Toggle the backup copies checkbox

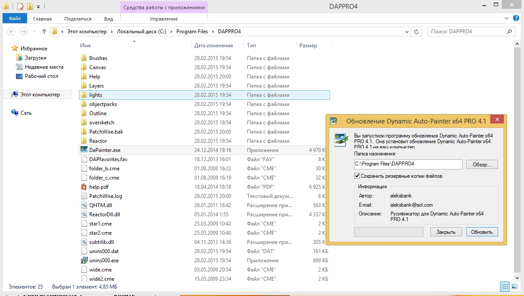(x=357, y=176)
